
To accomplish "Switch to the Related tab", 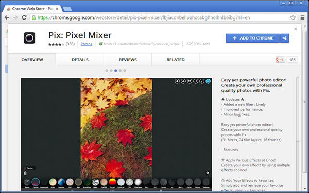I will click(176, 60).
